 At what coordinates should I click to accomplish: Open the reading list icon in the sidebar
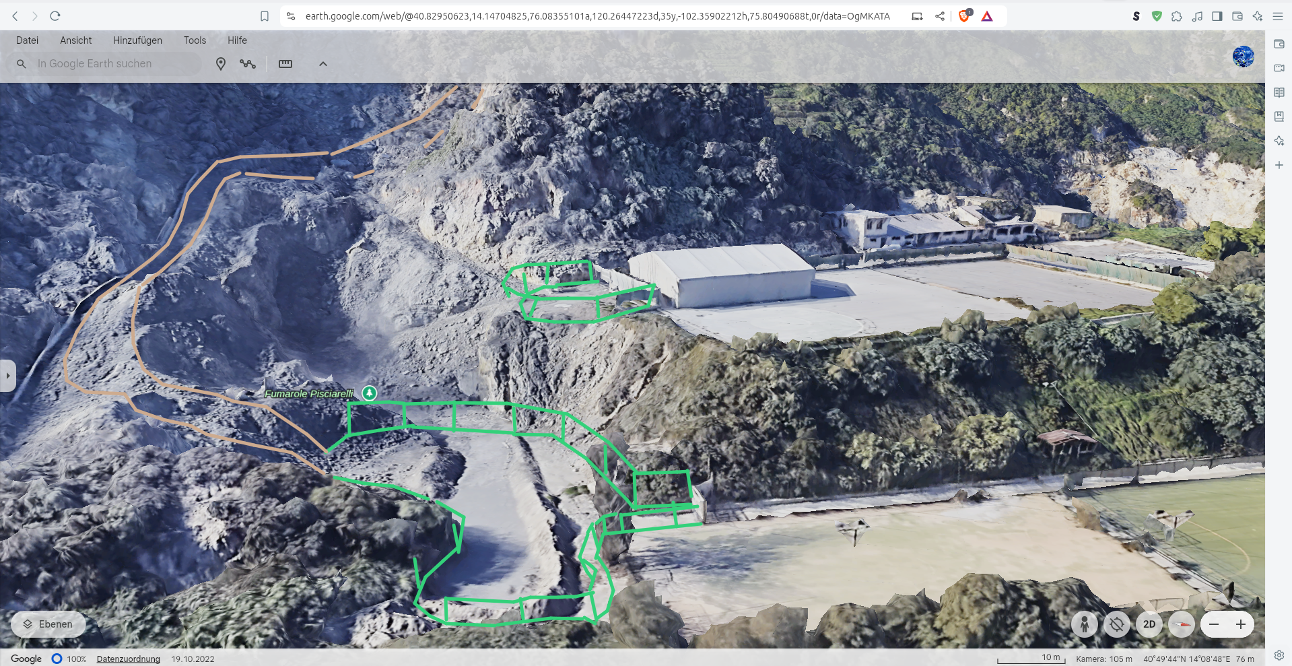[1279, 92]
